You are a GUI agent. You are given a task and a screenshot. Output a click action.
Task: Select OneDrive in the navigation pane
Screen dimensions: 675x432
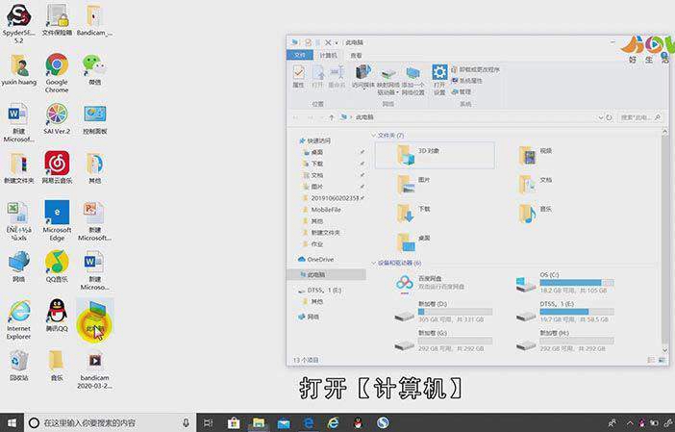click(316, 259)
